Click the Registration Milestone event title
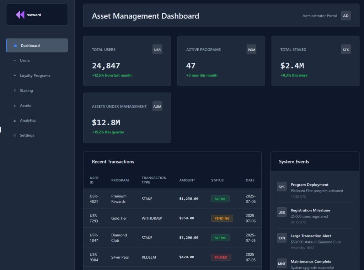This screenshot has height=270, width=364. tap(310, 210)
